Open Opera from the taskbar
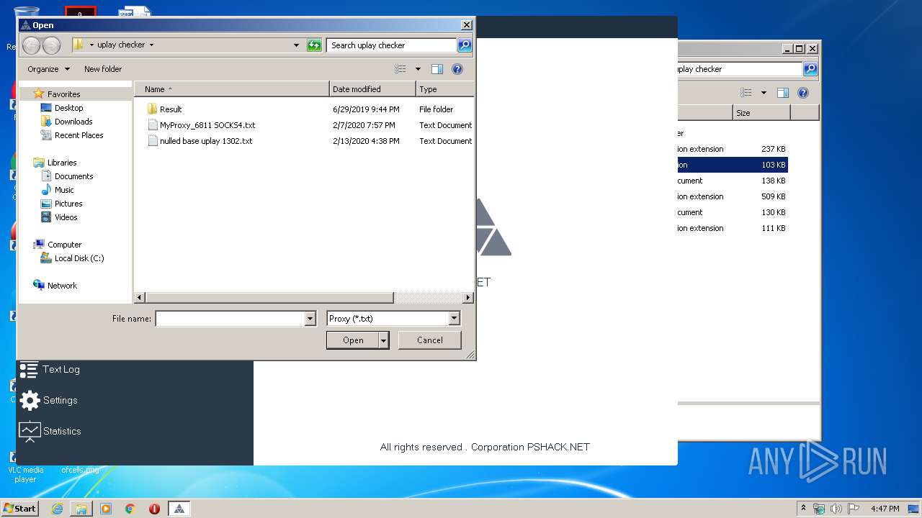 pos(154,509)
